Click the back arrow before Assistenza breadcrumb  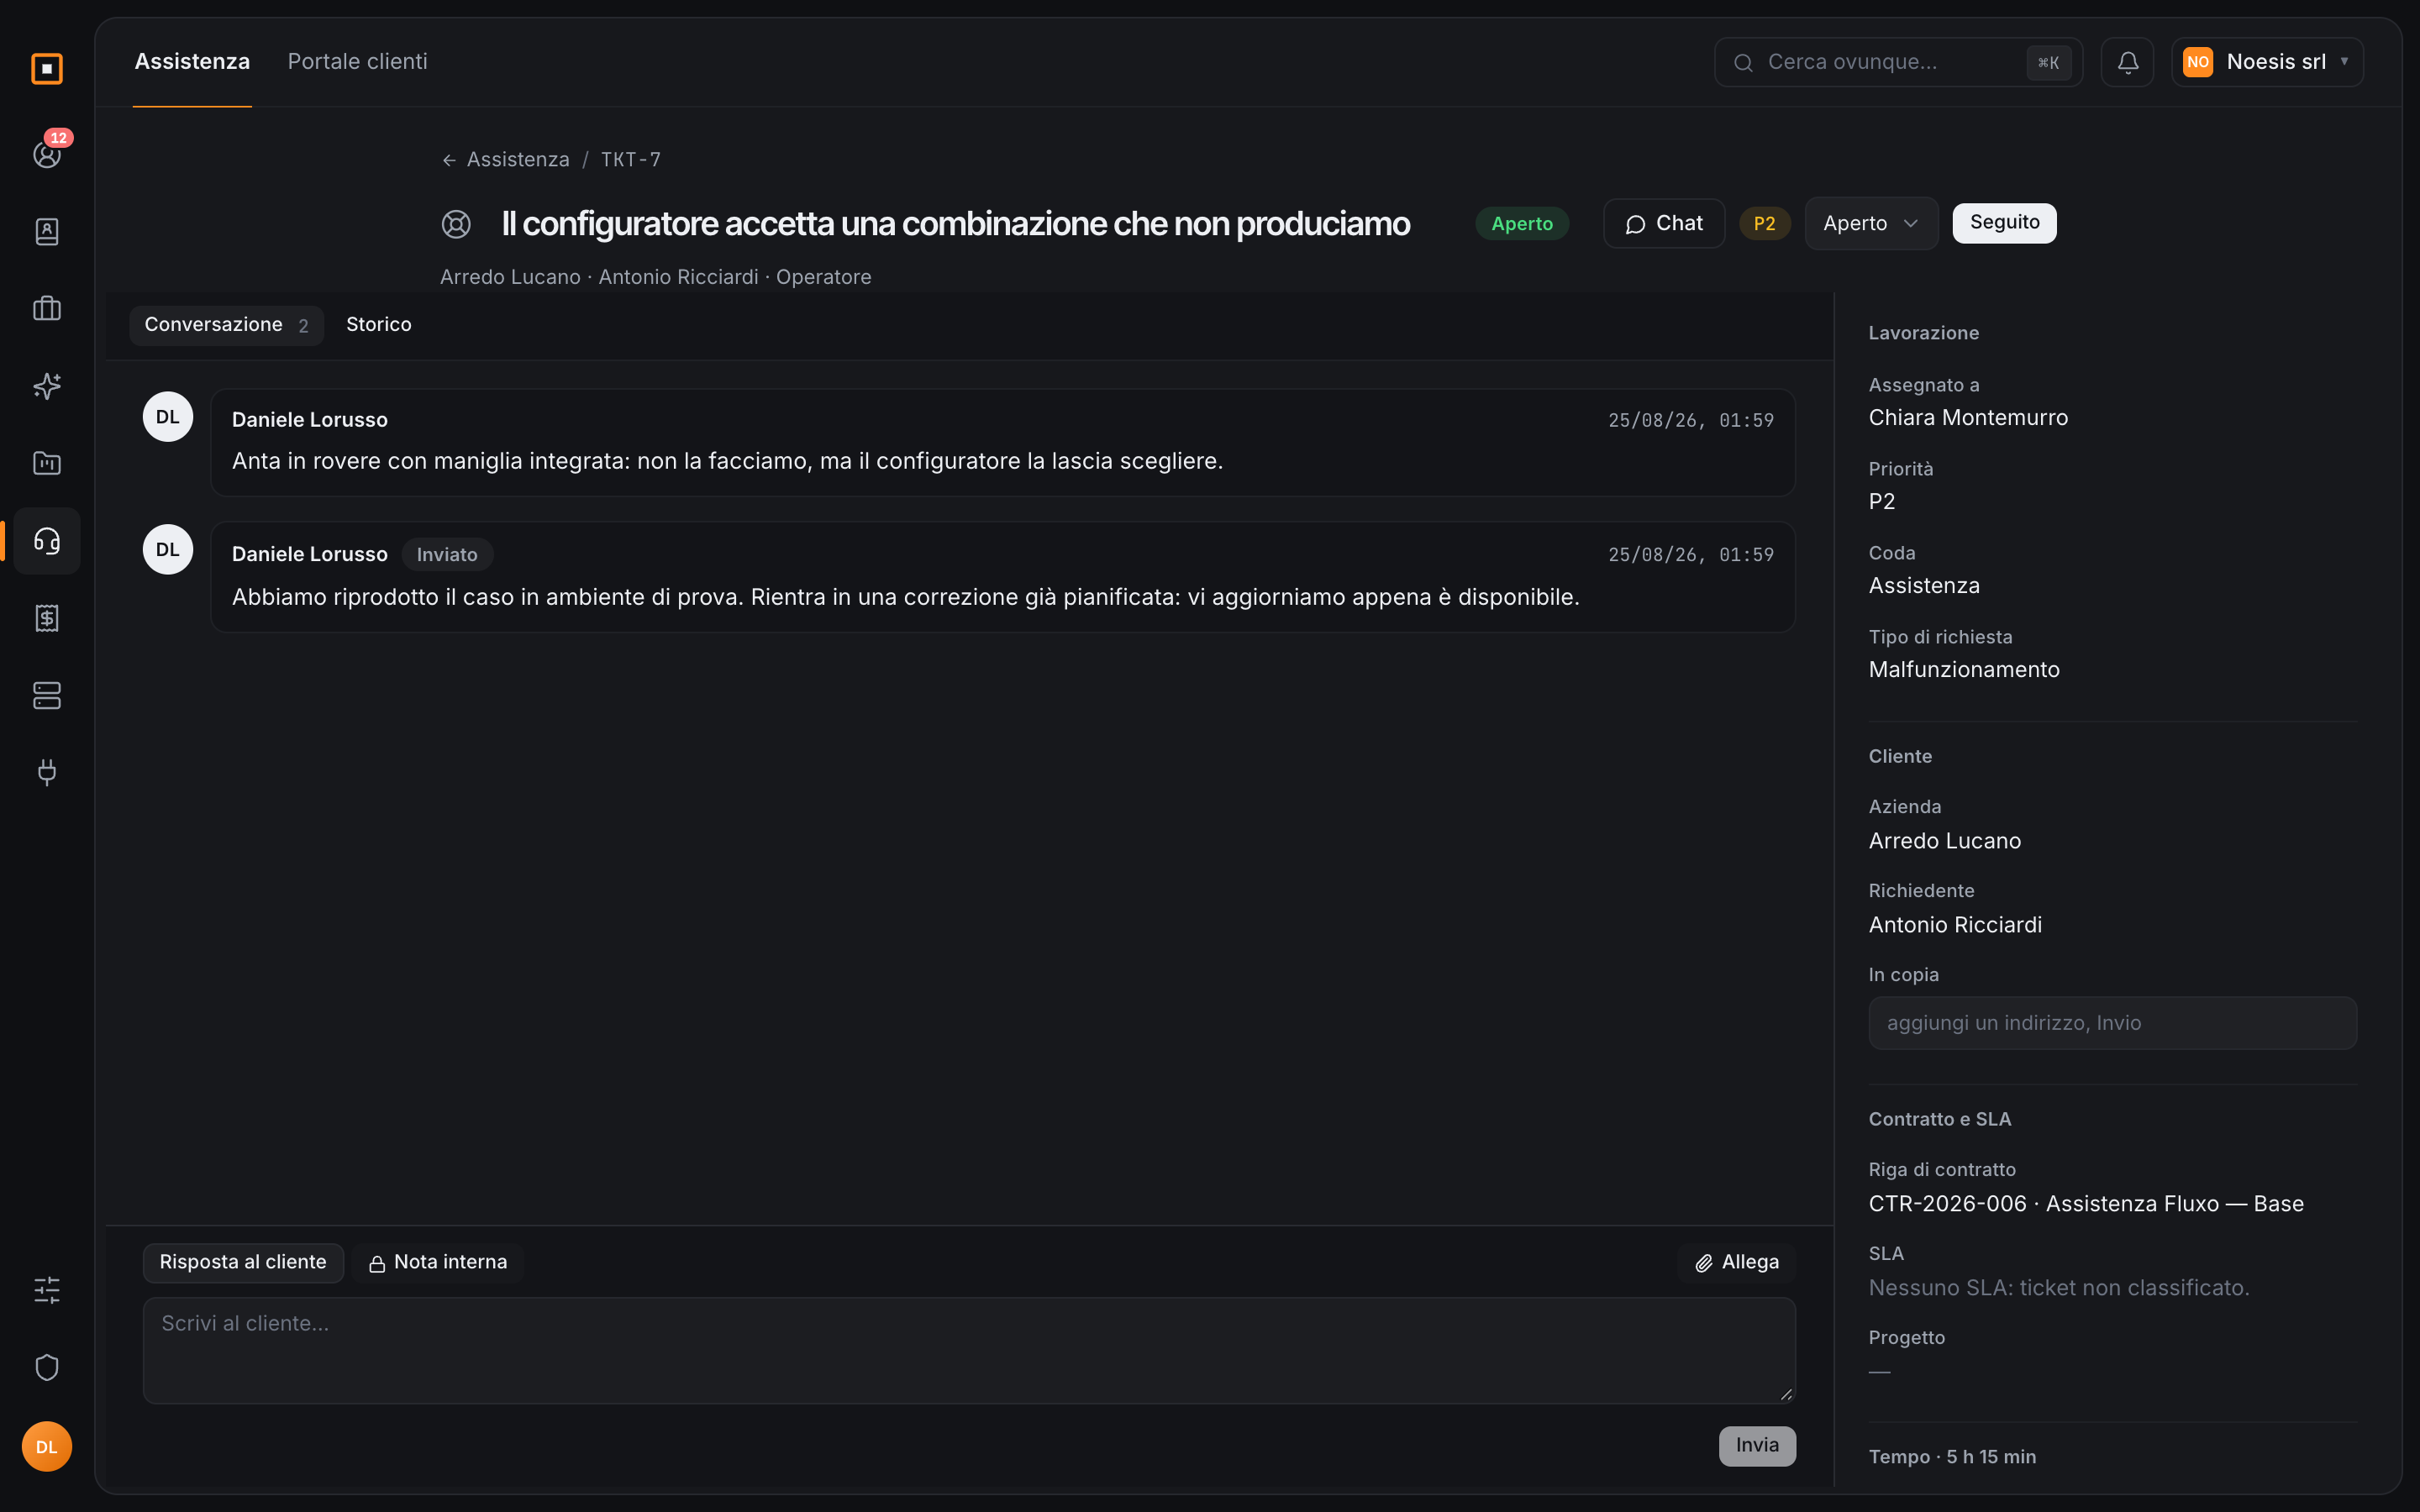coord(449,160)
